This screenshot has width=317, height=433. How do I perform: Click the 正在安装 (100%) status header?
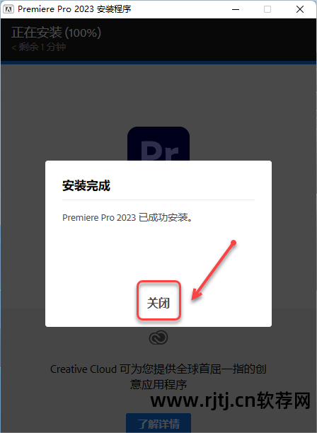pos(57,33)
